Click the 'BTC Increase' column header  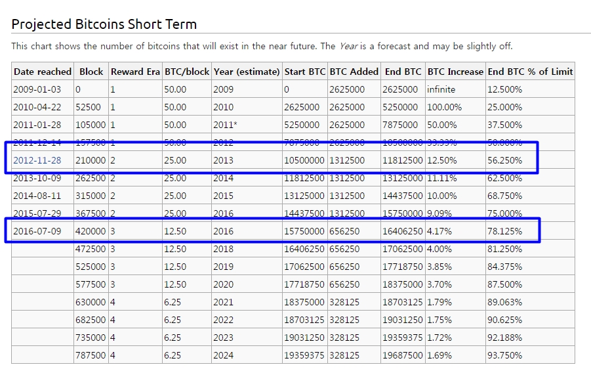pos(455,72)
